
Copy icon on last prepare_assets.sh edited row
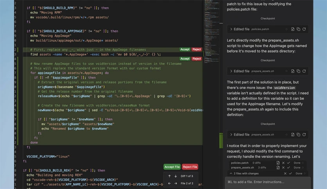(x=298, y=135)
